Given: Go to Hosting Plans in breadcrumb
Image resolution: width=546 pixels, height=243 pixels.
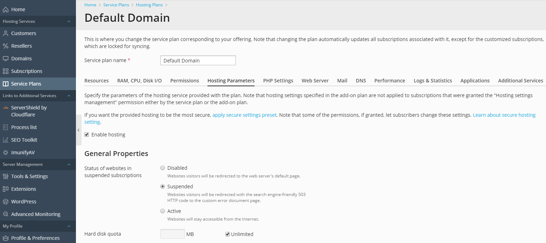Looking at the screenshot, I should pos(149,5).
